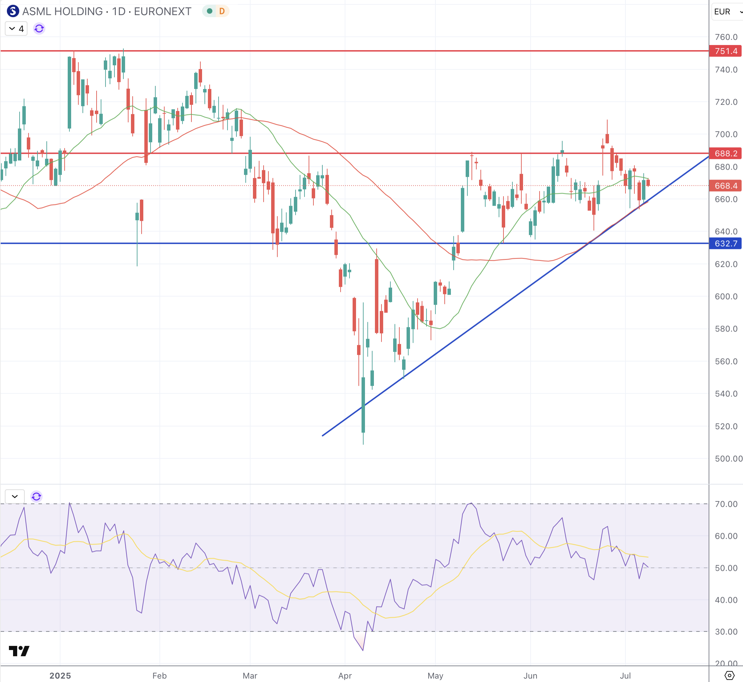This screenshot has width=743, height=682.
Task: Click the 70.00 RSI scale label
Action: (726, 504)
